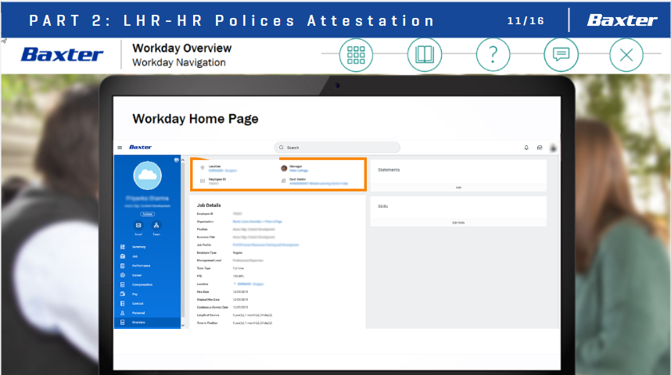Open the Workday inbox icon
Viewport: 671px width, 375px height.
540,148
